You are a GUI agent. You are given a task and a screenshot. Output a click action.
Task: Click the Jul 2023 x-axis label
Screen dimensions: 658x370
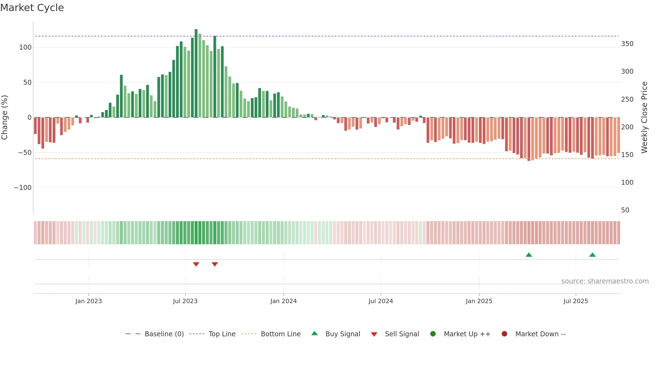(185, 301)
